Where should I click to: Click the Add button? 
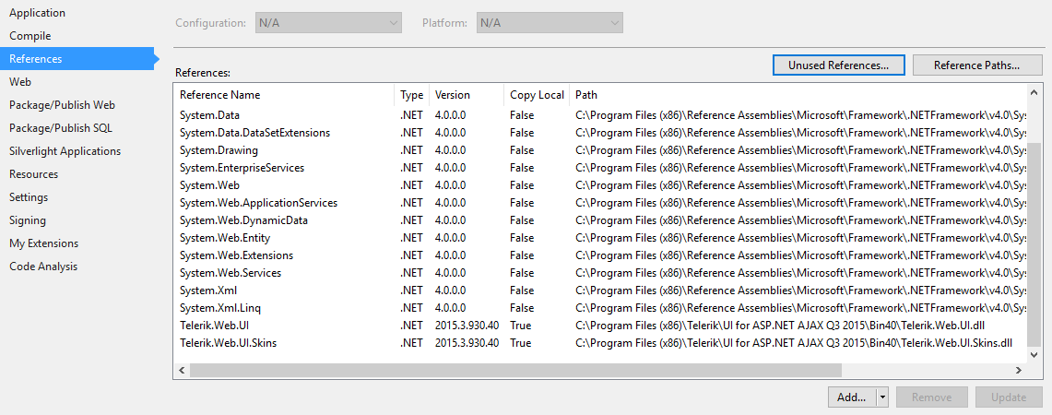click(852, 397)
